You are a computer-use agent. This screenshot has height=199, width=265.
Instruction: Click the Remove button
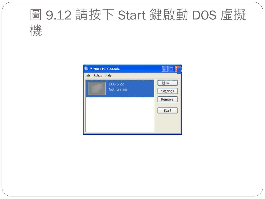167,99
